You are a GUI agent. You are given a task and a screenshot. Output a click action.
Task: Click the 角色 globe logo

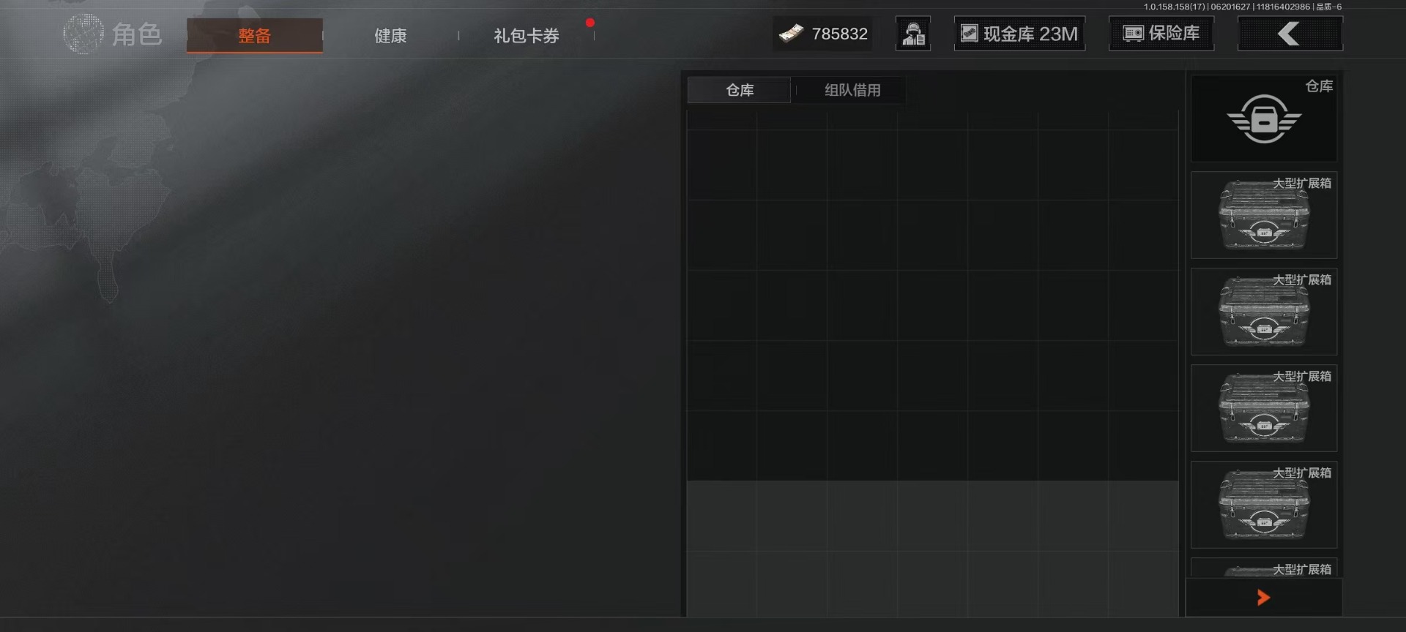[83, 34]
